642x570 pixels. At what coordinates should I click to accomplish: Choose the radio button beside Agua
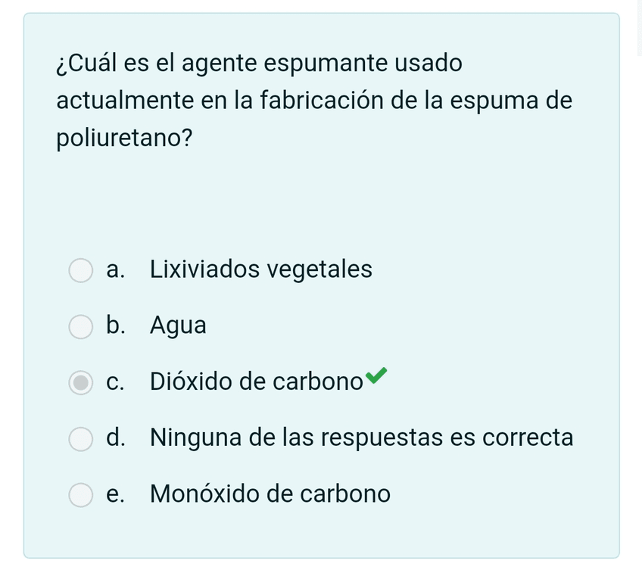pyautogui.click(x=81, y=326)
